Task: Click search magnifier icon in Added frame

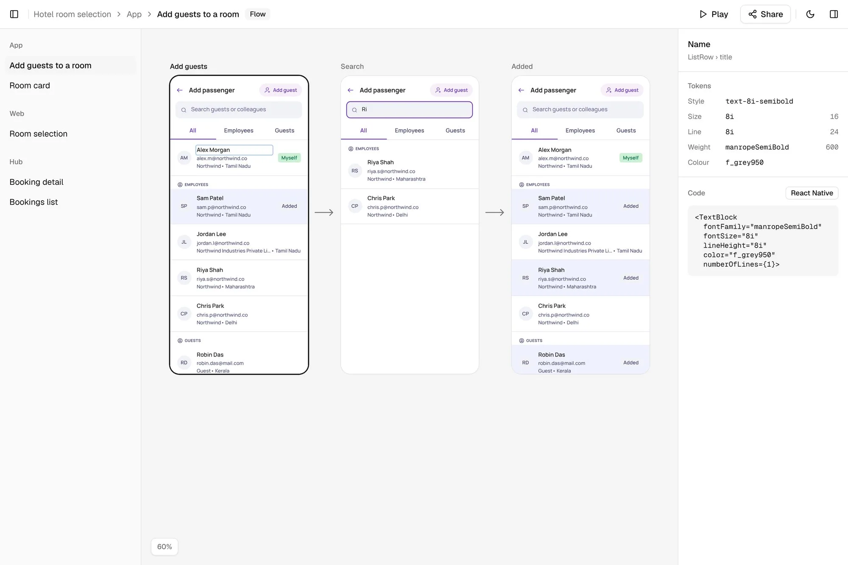Action: coord(525,110)
